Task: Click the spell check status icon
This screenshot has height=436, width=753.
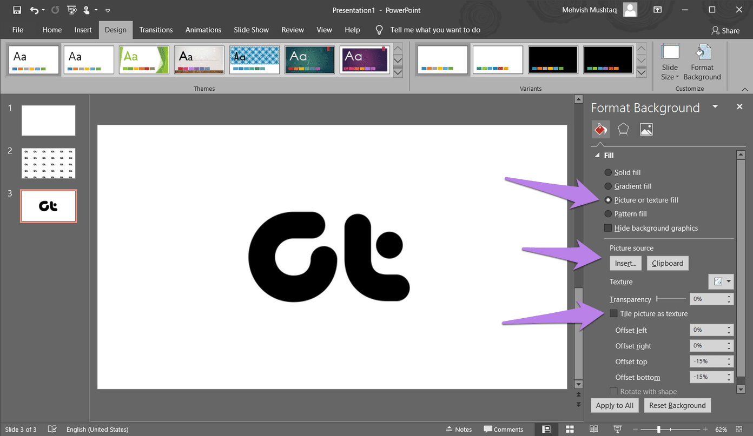Action: point(52,430)
